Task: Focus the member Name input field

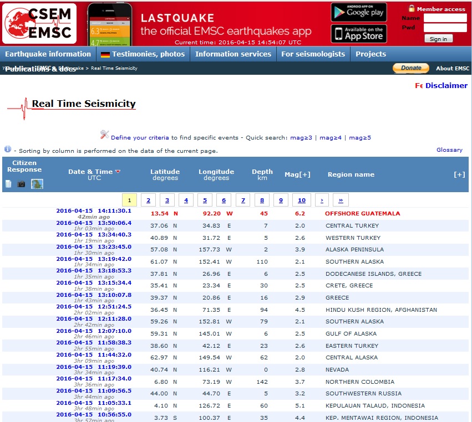Action: click(445, 18)
